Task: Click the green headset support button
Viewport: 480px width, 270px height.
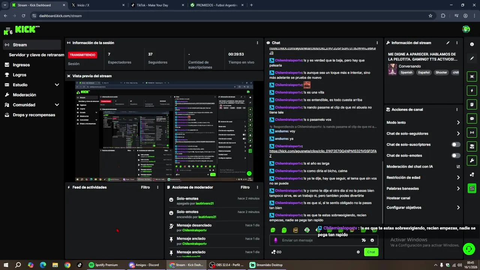Action: pos(468,249)
